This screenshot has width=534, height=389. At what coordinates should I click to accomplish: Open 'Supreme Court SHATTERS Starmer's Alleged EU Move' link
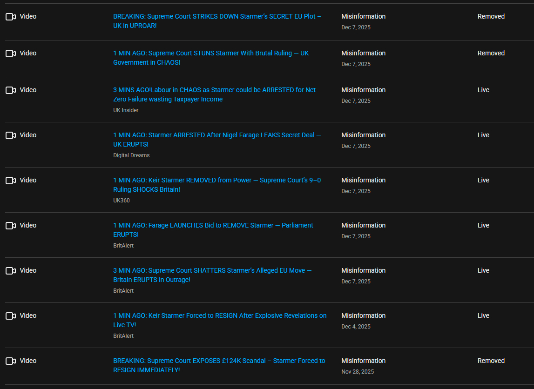[212, 271]
